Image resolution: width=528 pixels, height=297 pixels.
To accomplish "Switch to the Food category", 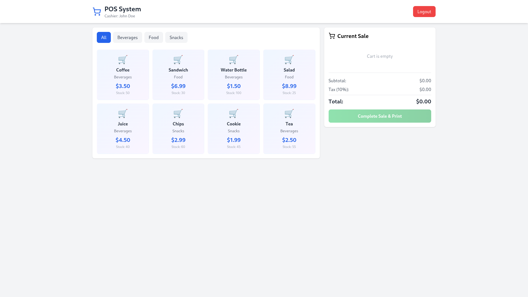I will pyautogui.click(x=153, y=37).
